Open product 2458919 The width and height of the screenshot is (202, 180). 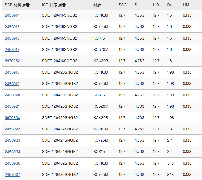tap(12, 84)
